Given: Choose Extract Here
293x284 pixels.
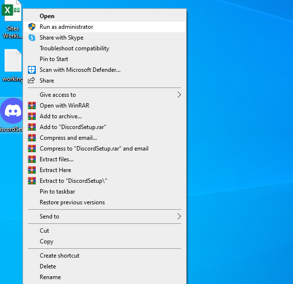Looking at the screenshot, I should pyautogui.click(x=105, y=170).
